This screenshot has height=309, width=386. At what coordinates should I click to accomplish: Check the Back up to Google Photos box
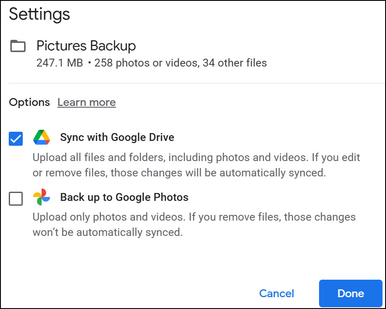(x=15, y=198)
